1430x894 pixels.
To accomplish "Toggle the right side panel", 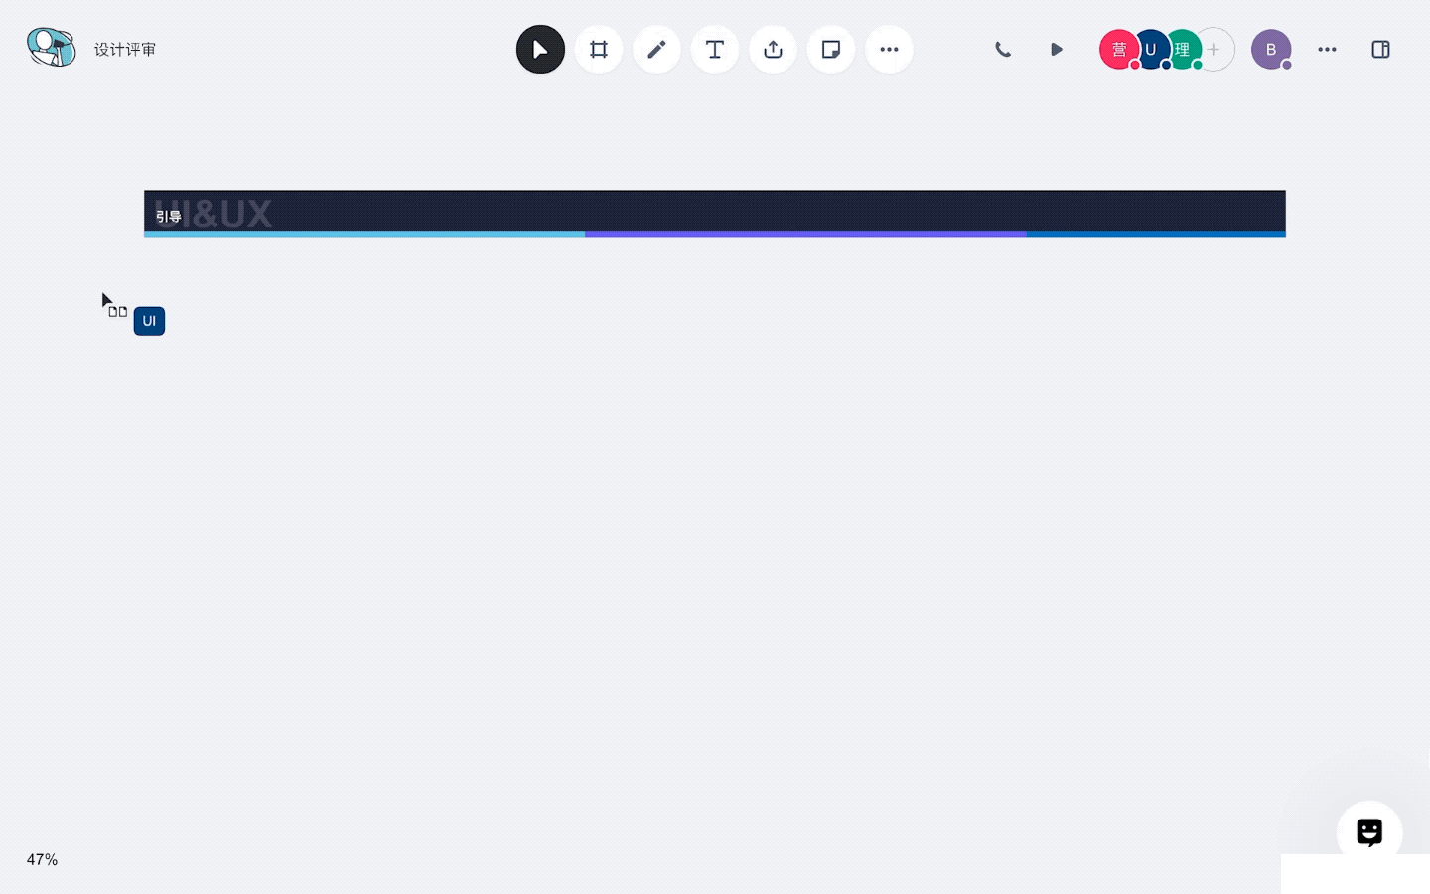I will (x=1380, y=49).
